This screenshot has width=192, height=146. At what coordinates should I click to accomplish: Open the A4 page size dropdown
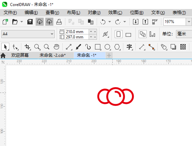pyautogui.click(x=28, y=34)
